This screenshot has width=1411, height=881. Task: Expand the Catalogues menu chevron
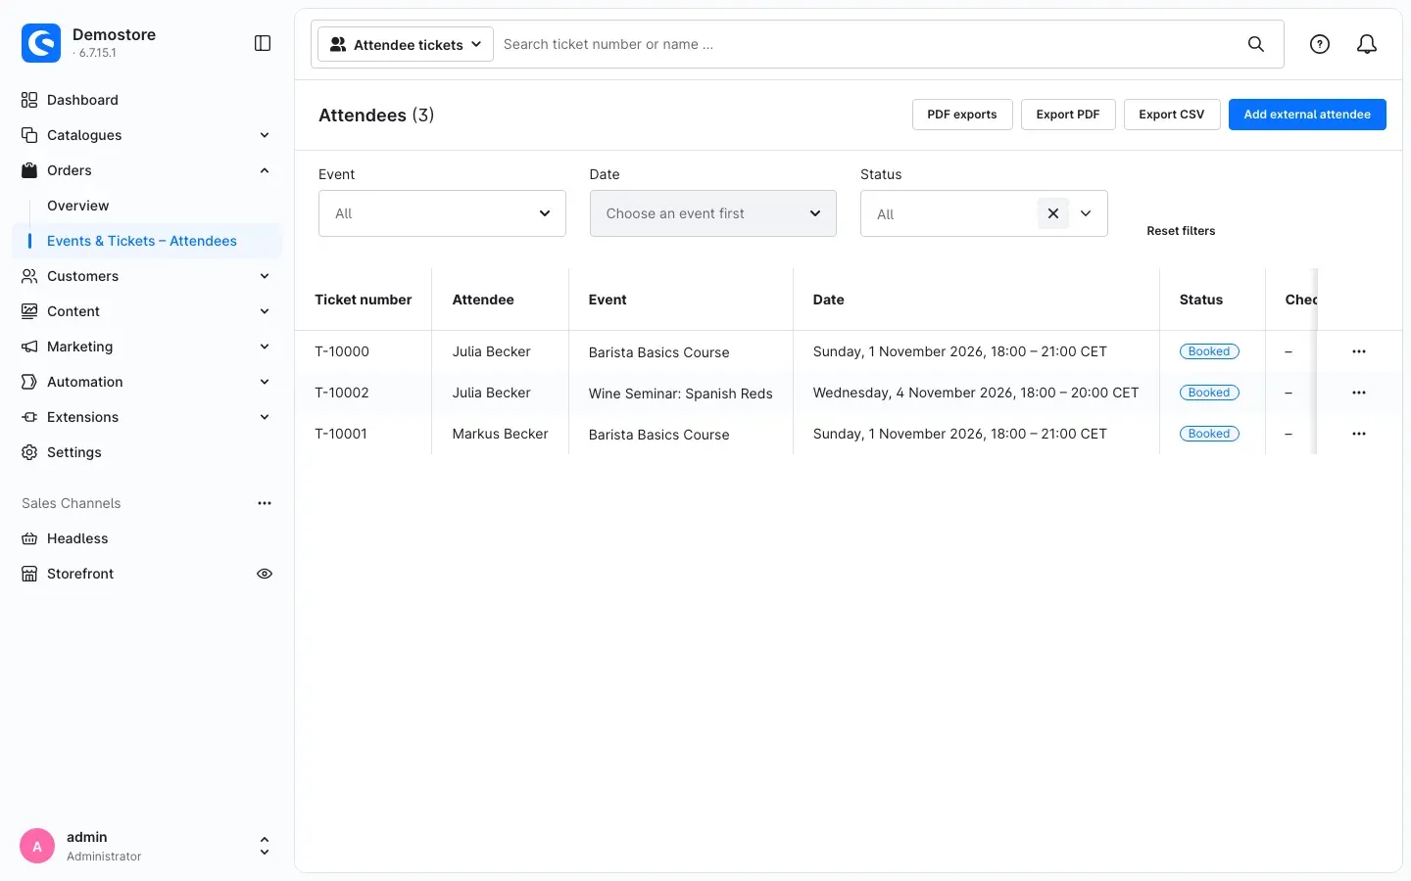265,135
